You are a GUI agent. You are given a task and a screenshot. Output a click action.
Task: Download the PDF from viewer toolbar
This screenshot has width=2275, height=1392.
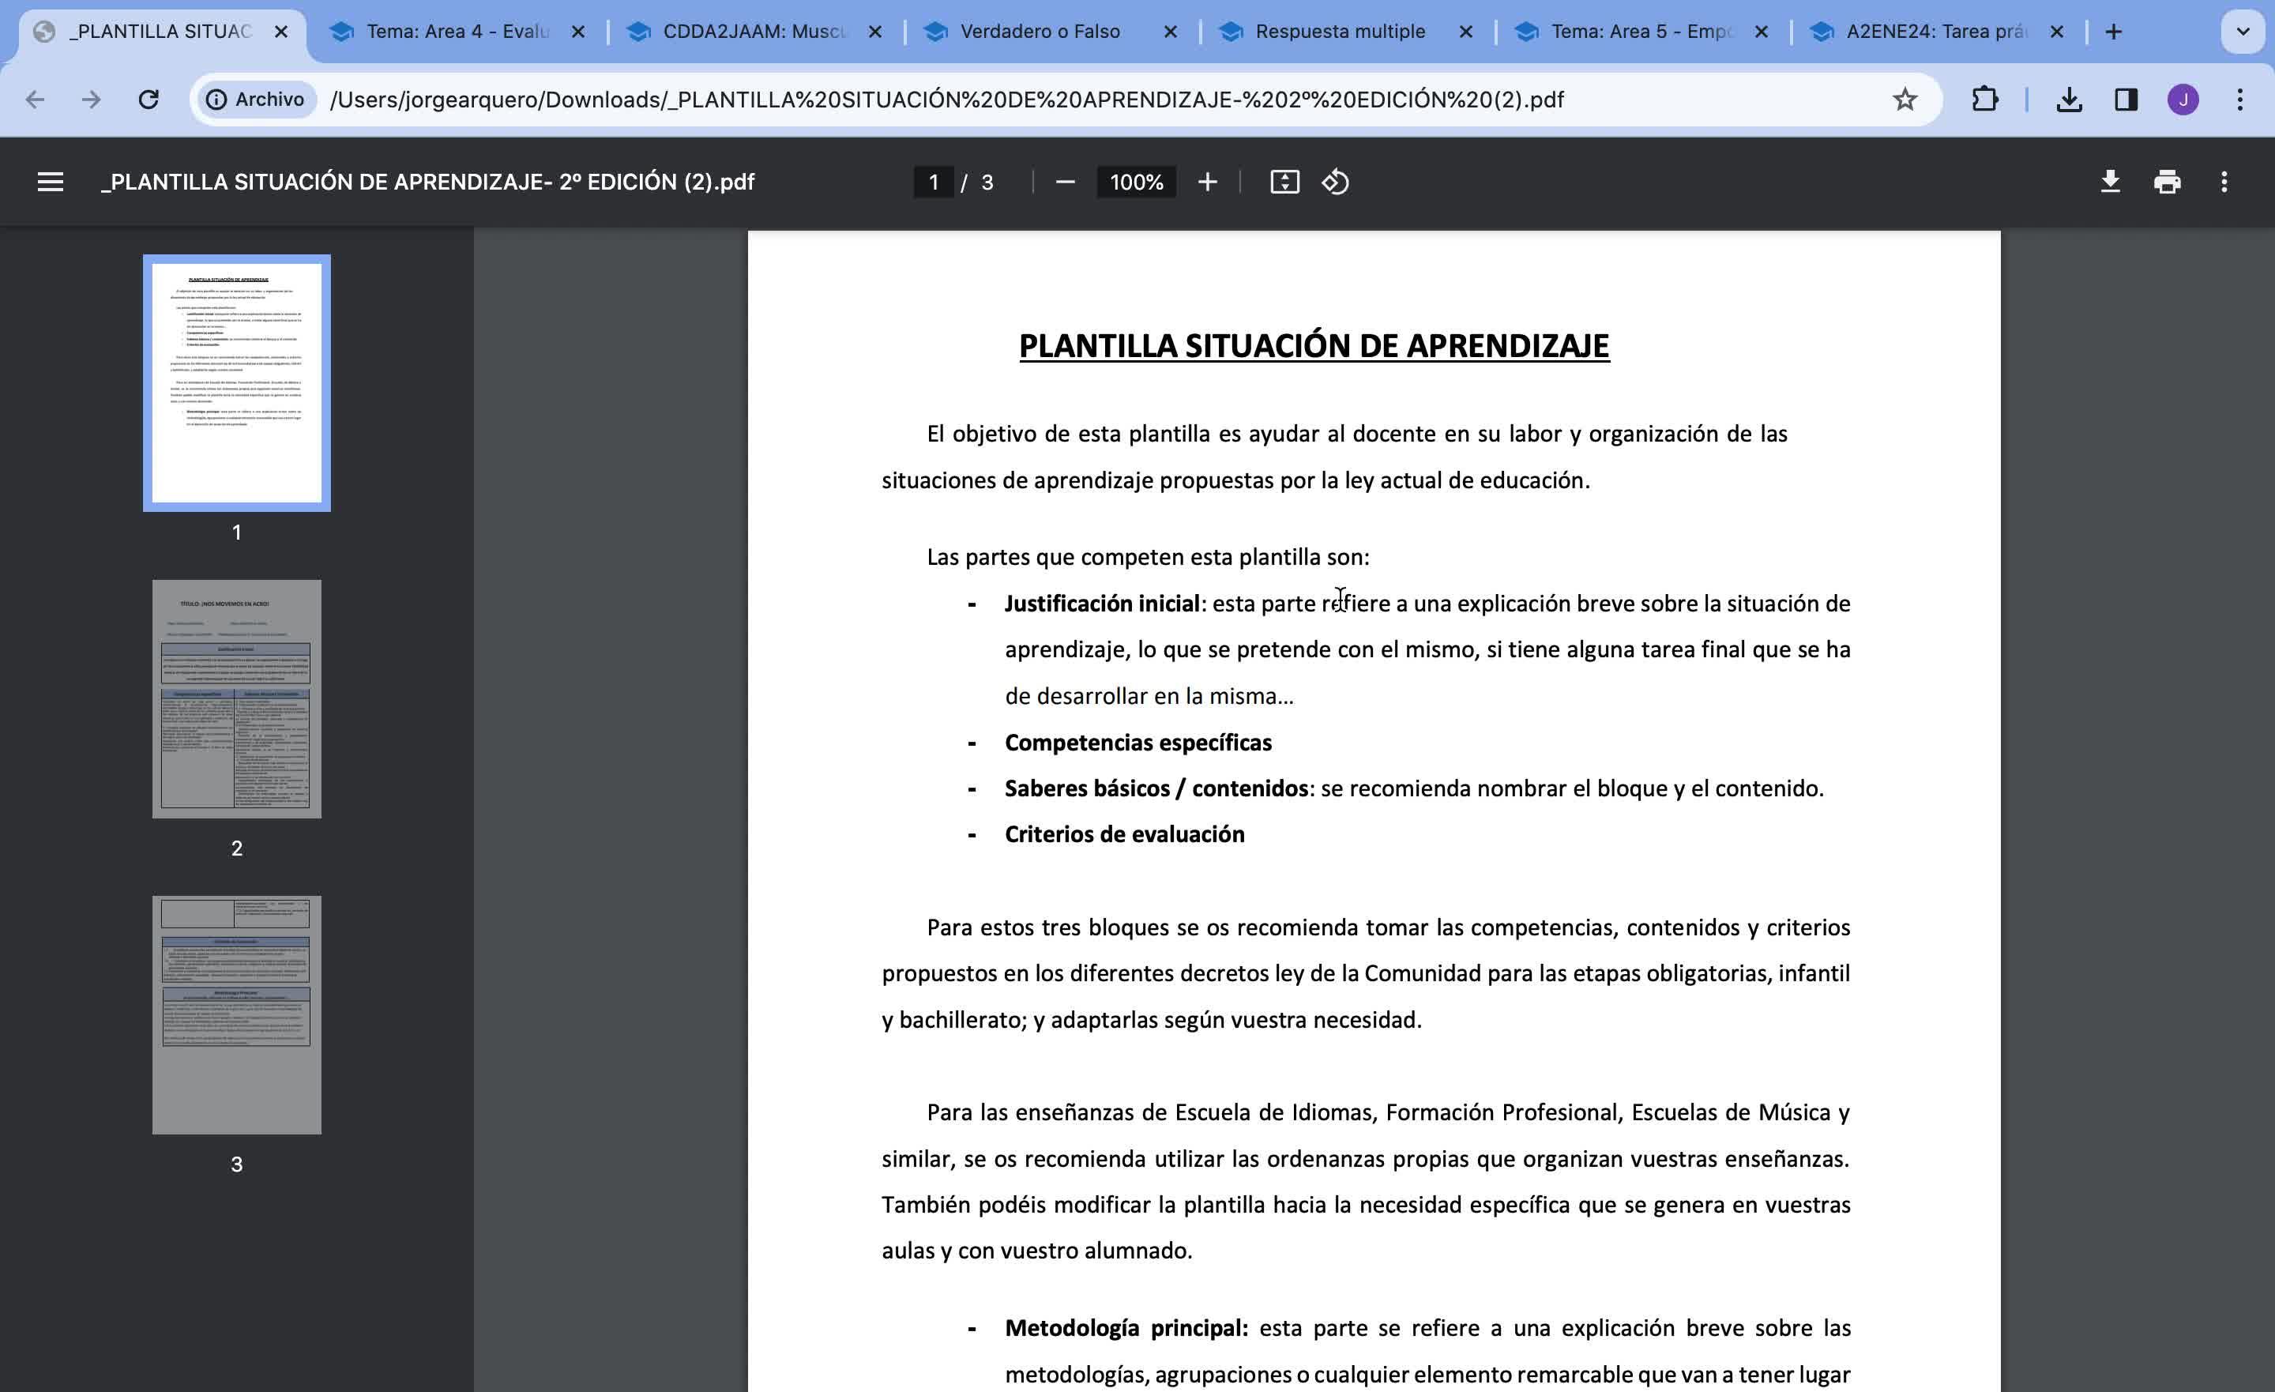tap(2110, 182)
